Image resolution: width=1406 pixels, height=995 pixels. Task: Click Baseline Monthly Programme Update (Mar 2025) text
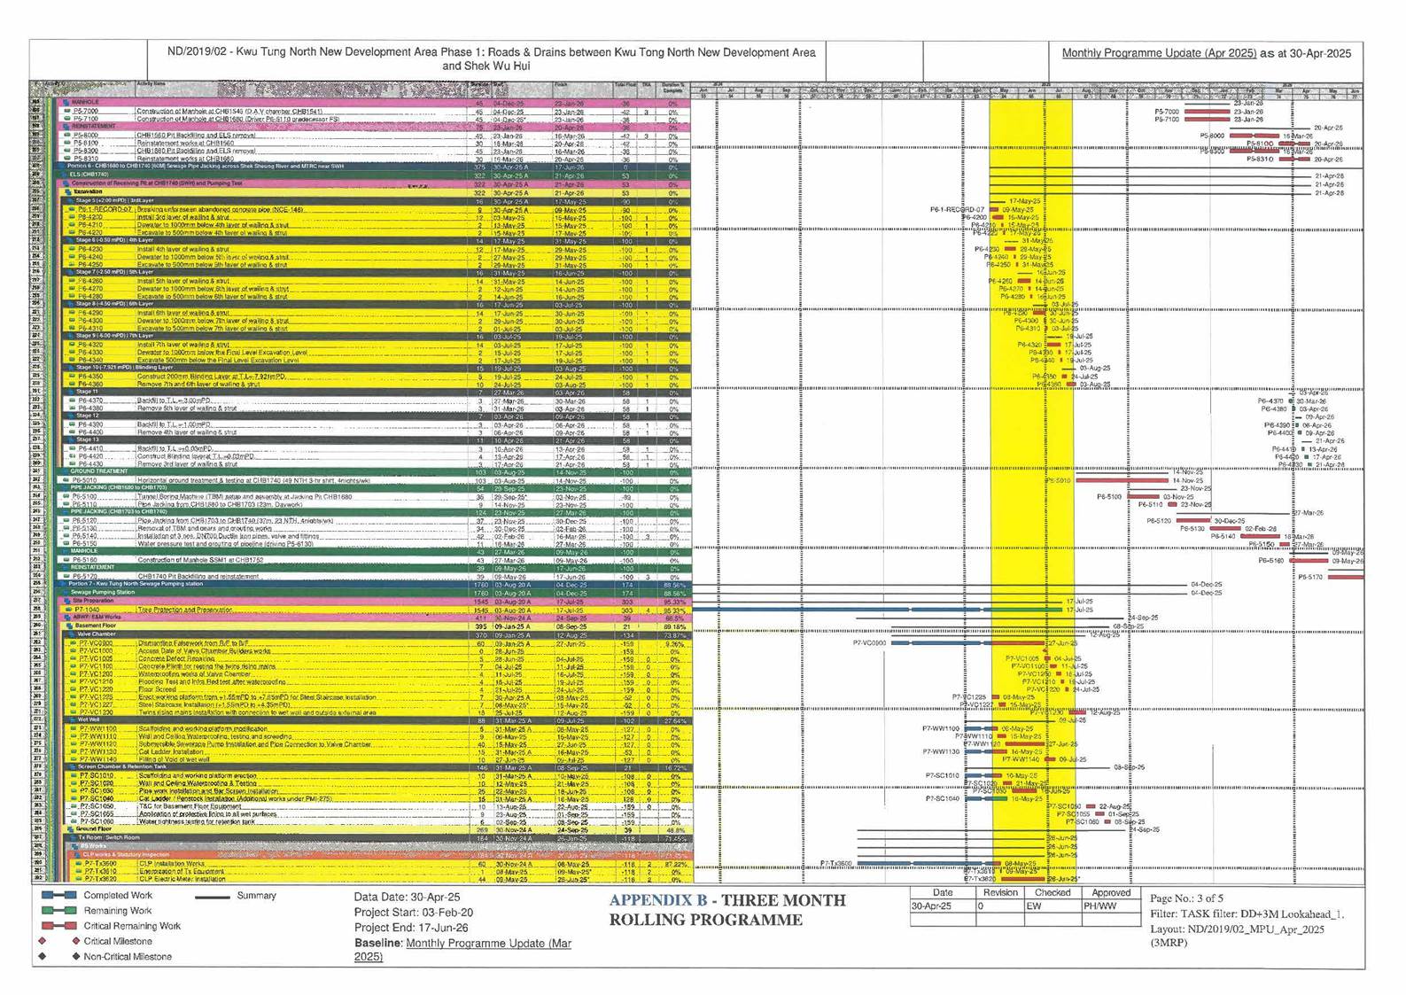(x=463, y=950)
